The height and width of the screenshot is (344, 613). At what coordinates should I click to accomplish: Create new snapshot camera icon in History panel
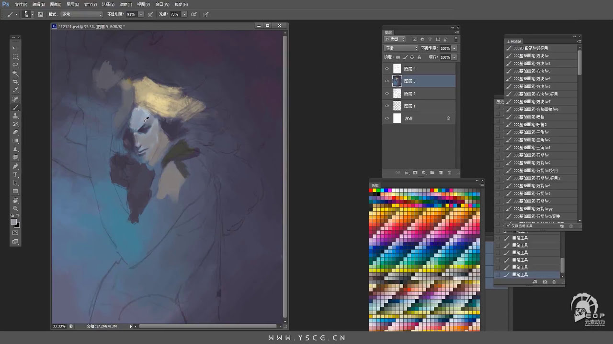pyautogui.click(x=545, y=282)
